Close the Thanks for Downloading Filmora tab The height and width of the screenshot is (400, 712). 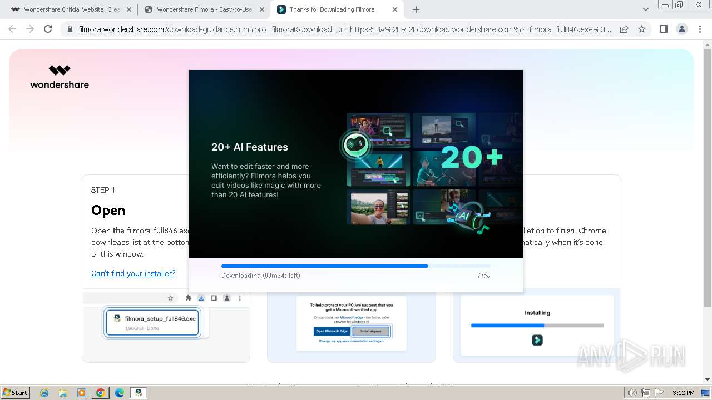395,9
